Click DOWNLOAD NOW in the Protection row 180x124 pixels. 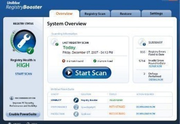tap(146, 114)
